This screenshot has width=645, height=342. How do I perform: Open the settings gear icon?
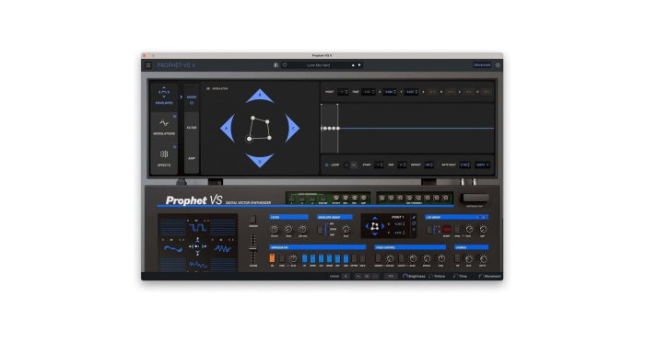[498, 65]
